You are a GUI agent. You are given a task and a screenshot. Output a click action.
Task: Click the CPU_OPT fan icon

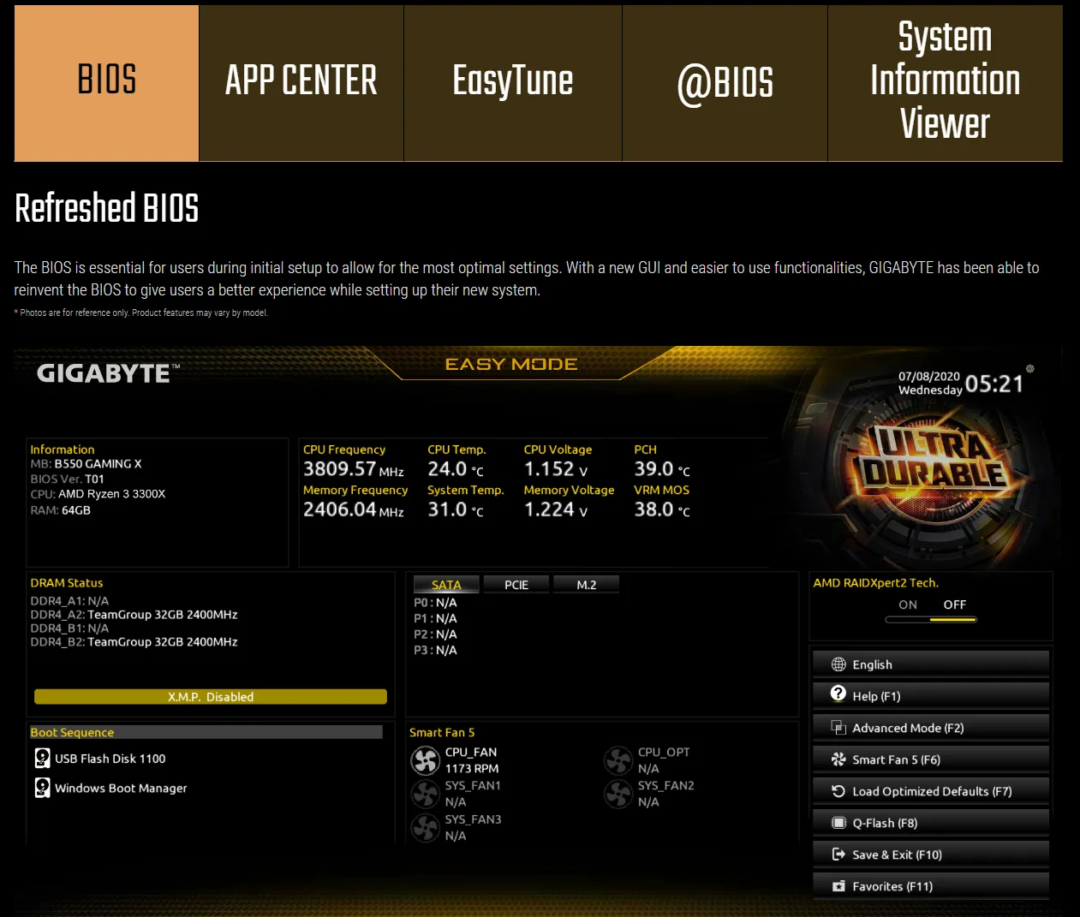618,760
